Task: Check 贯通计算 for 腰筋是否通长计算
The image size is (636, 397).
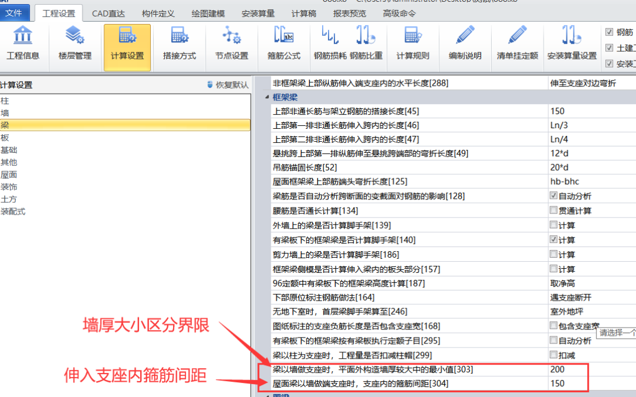Action: pos(554,211)
